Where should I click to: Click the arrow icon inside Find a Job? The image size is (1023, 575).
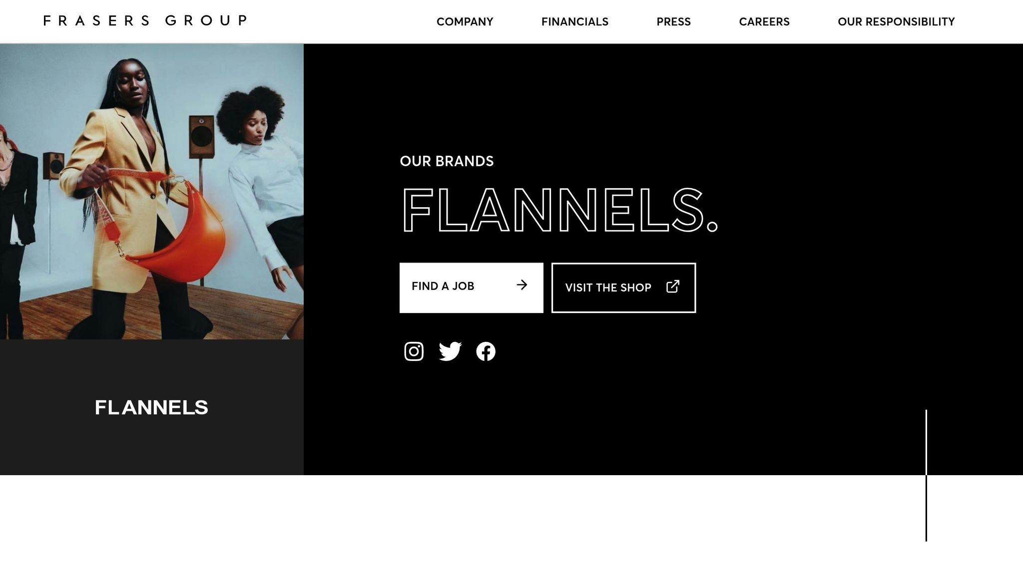point(522,285)
